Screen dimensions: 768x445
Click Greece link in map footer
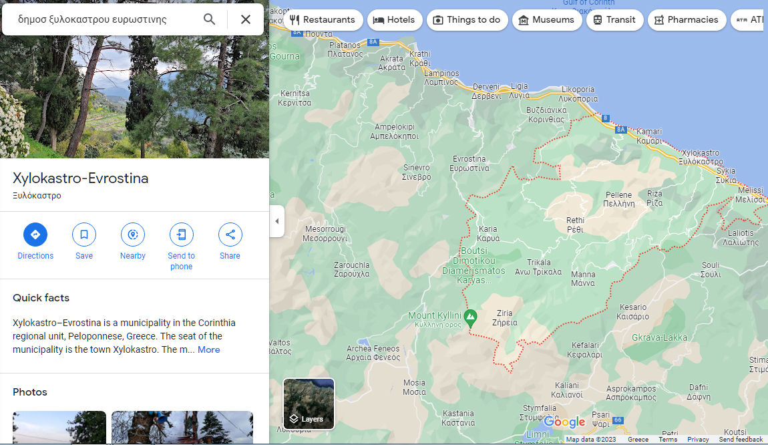638,440
